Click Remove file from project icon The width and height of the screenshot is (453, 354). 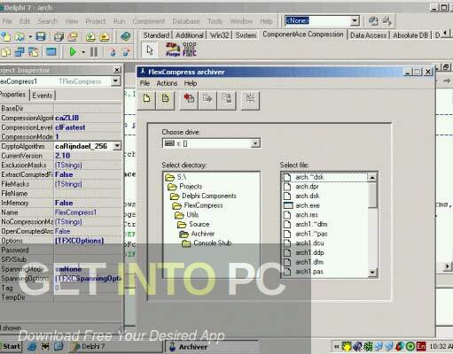click(105, 37)
